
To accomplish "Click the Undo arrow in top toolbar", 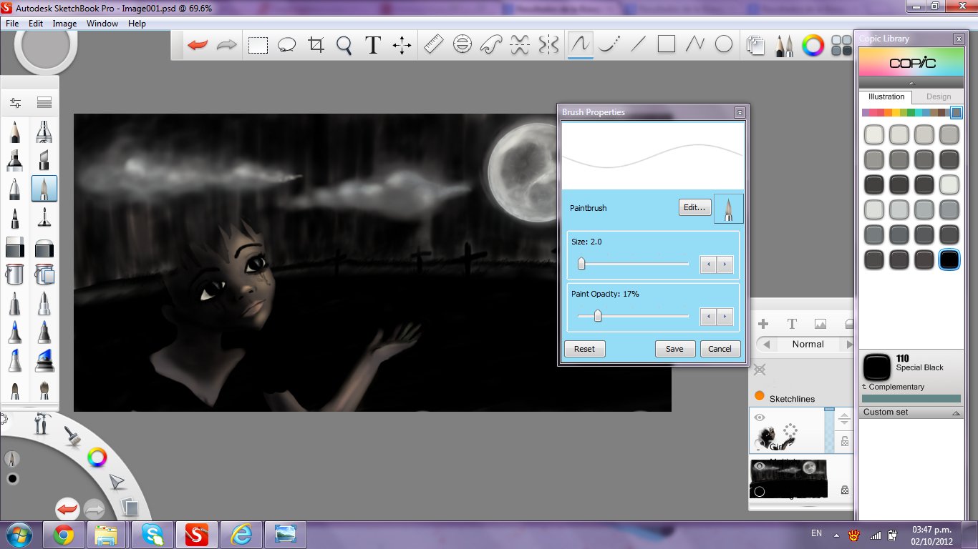I will click(x=197, y=45).
